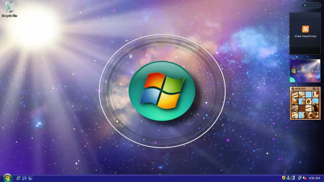The width and height of the screenshot is (324, 182).
Task: Click the orange RSS feed icon
Action: tap(306, 29)
